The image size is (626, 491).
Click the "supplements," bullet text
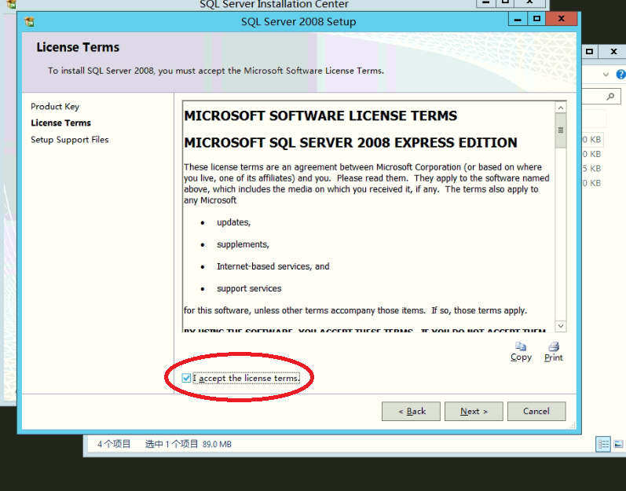(243, 244)
